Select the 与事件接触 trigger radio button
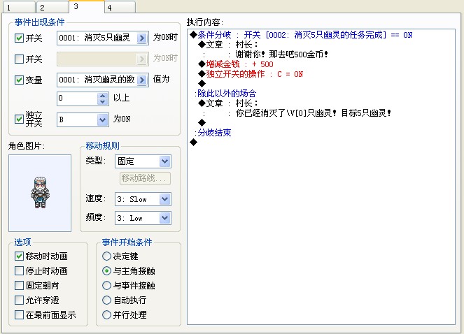The image size is (464, 334). pyautogui.click(x=106, y=285)
